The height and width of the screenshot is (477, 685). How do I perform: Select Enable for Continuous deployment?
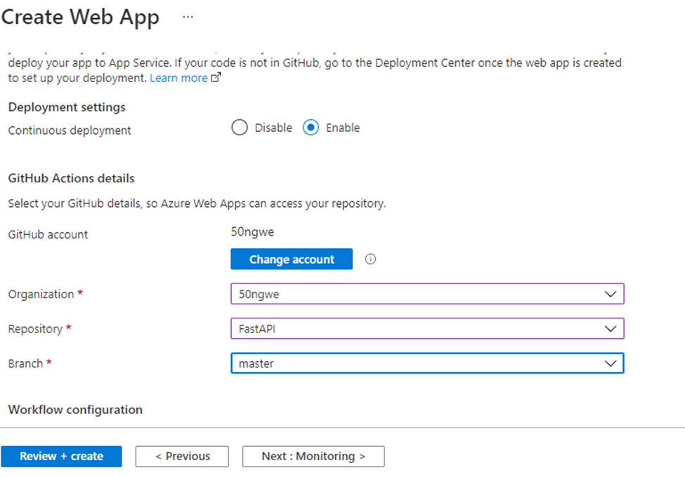pyautogui.click(x=311, y=128)
